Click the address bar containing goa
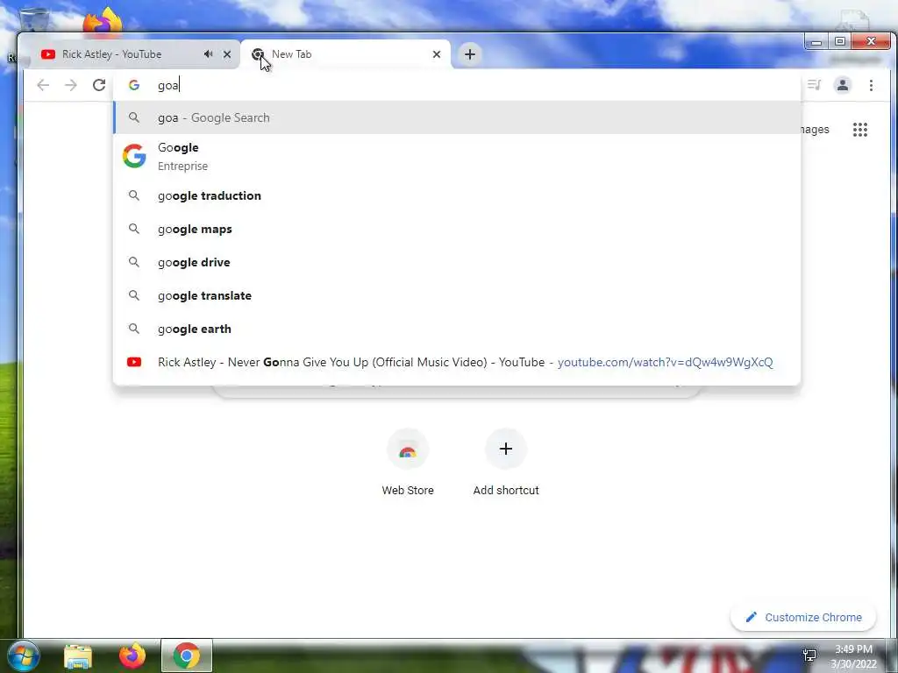898x673 pixels. coord(456,85)
